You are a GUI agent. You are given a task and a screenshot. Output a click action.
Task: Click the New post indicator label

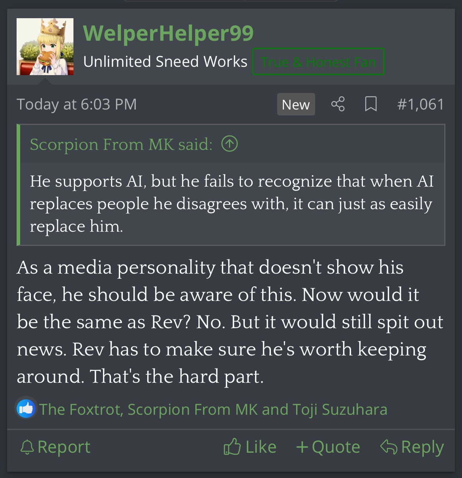(296, 104)
